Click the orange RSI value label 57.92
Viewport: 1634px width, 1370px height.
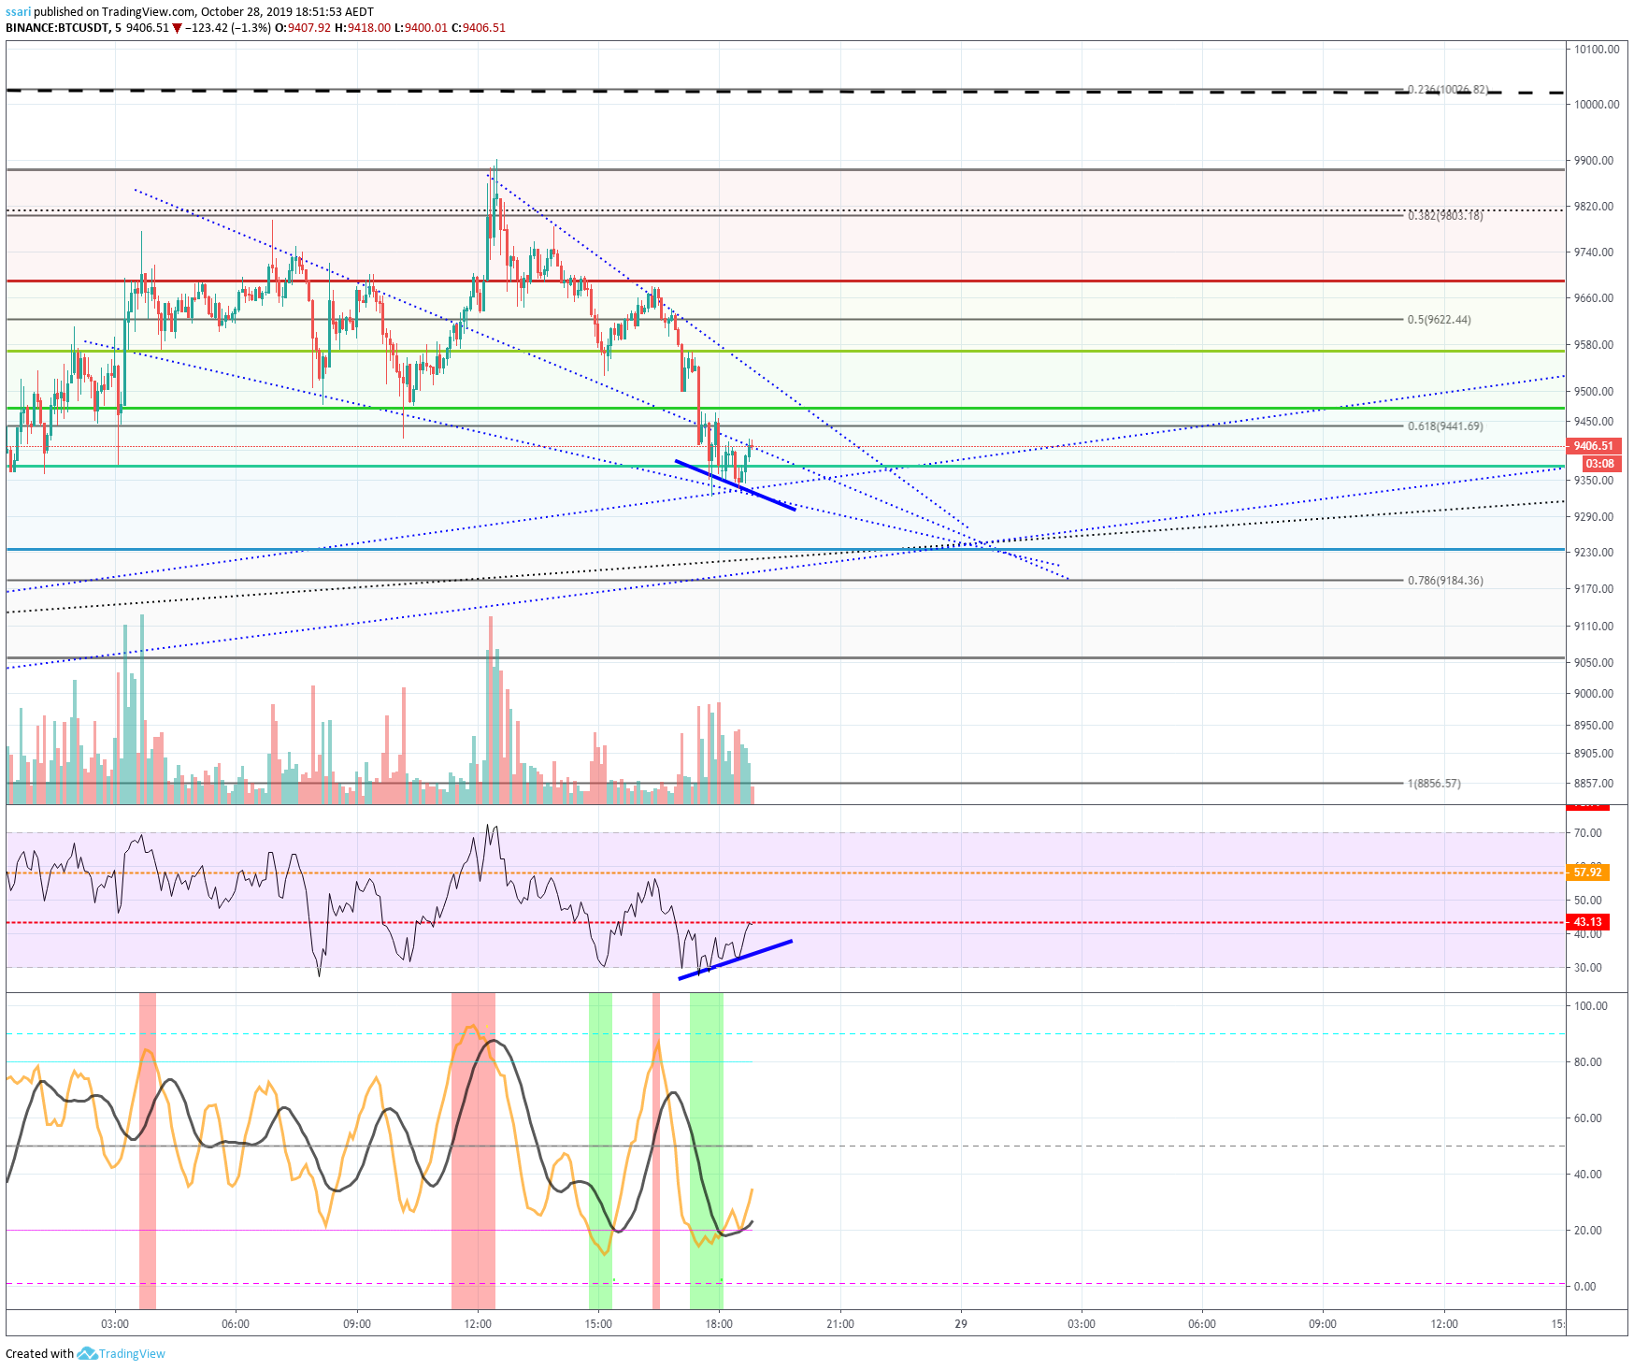click(1588, 872)
